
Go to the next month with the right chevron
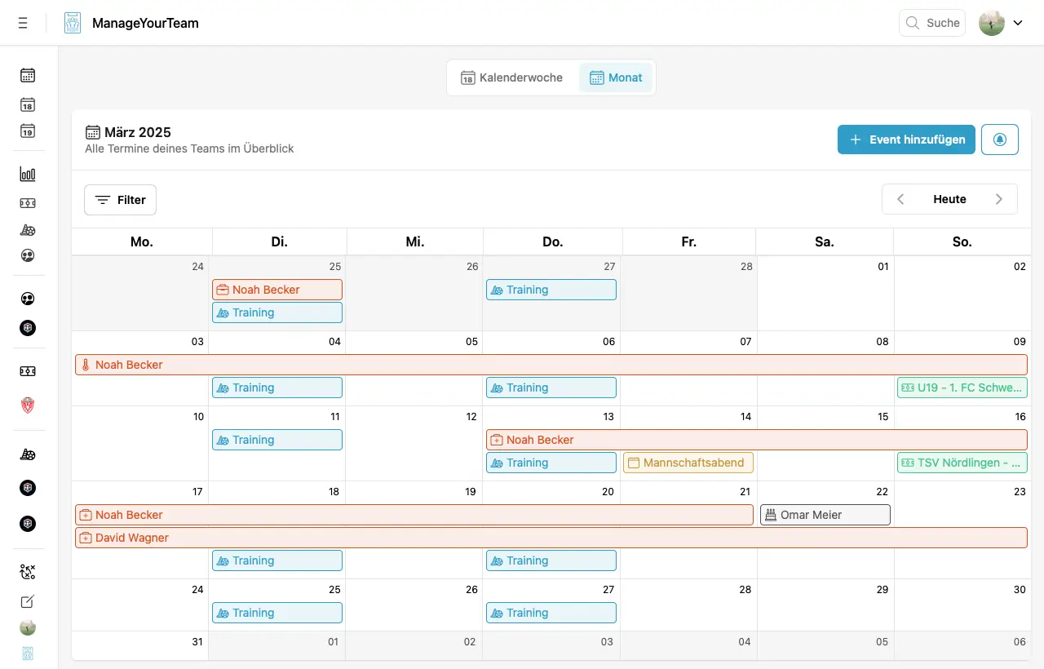click(x=998, y=199)
